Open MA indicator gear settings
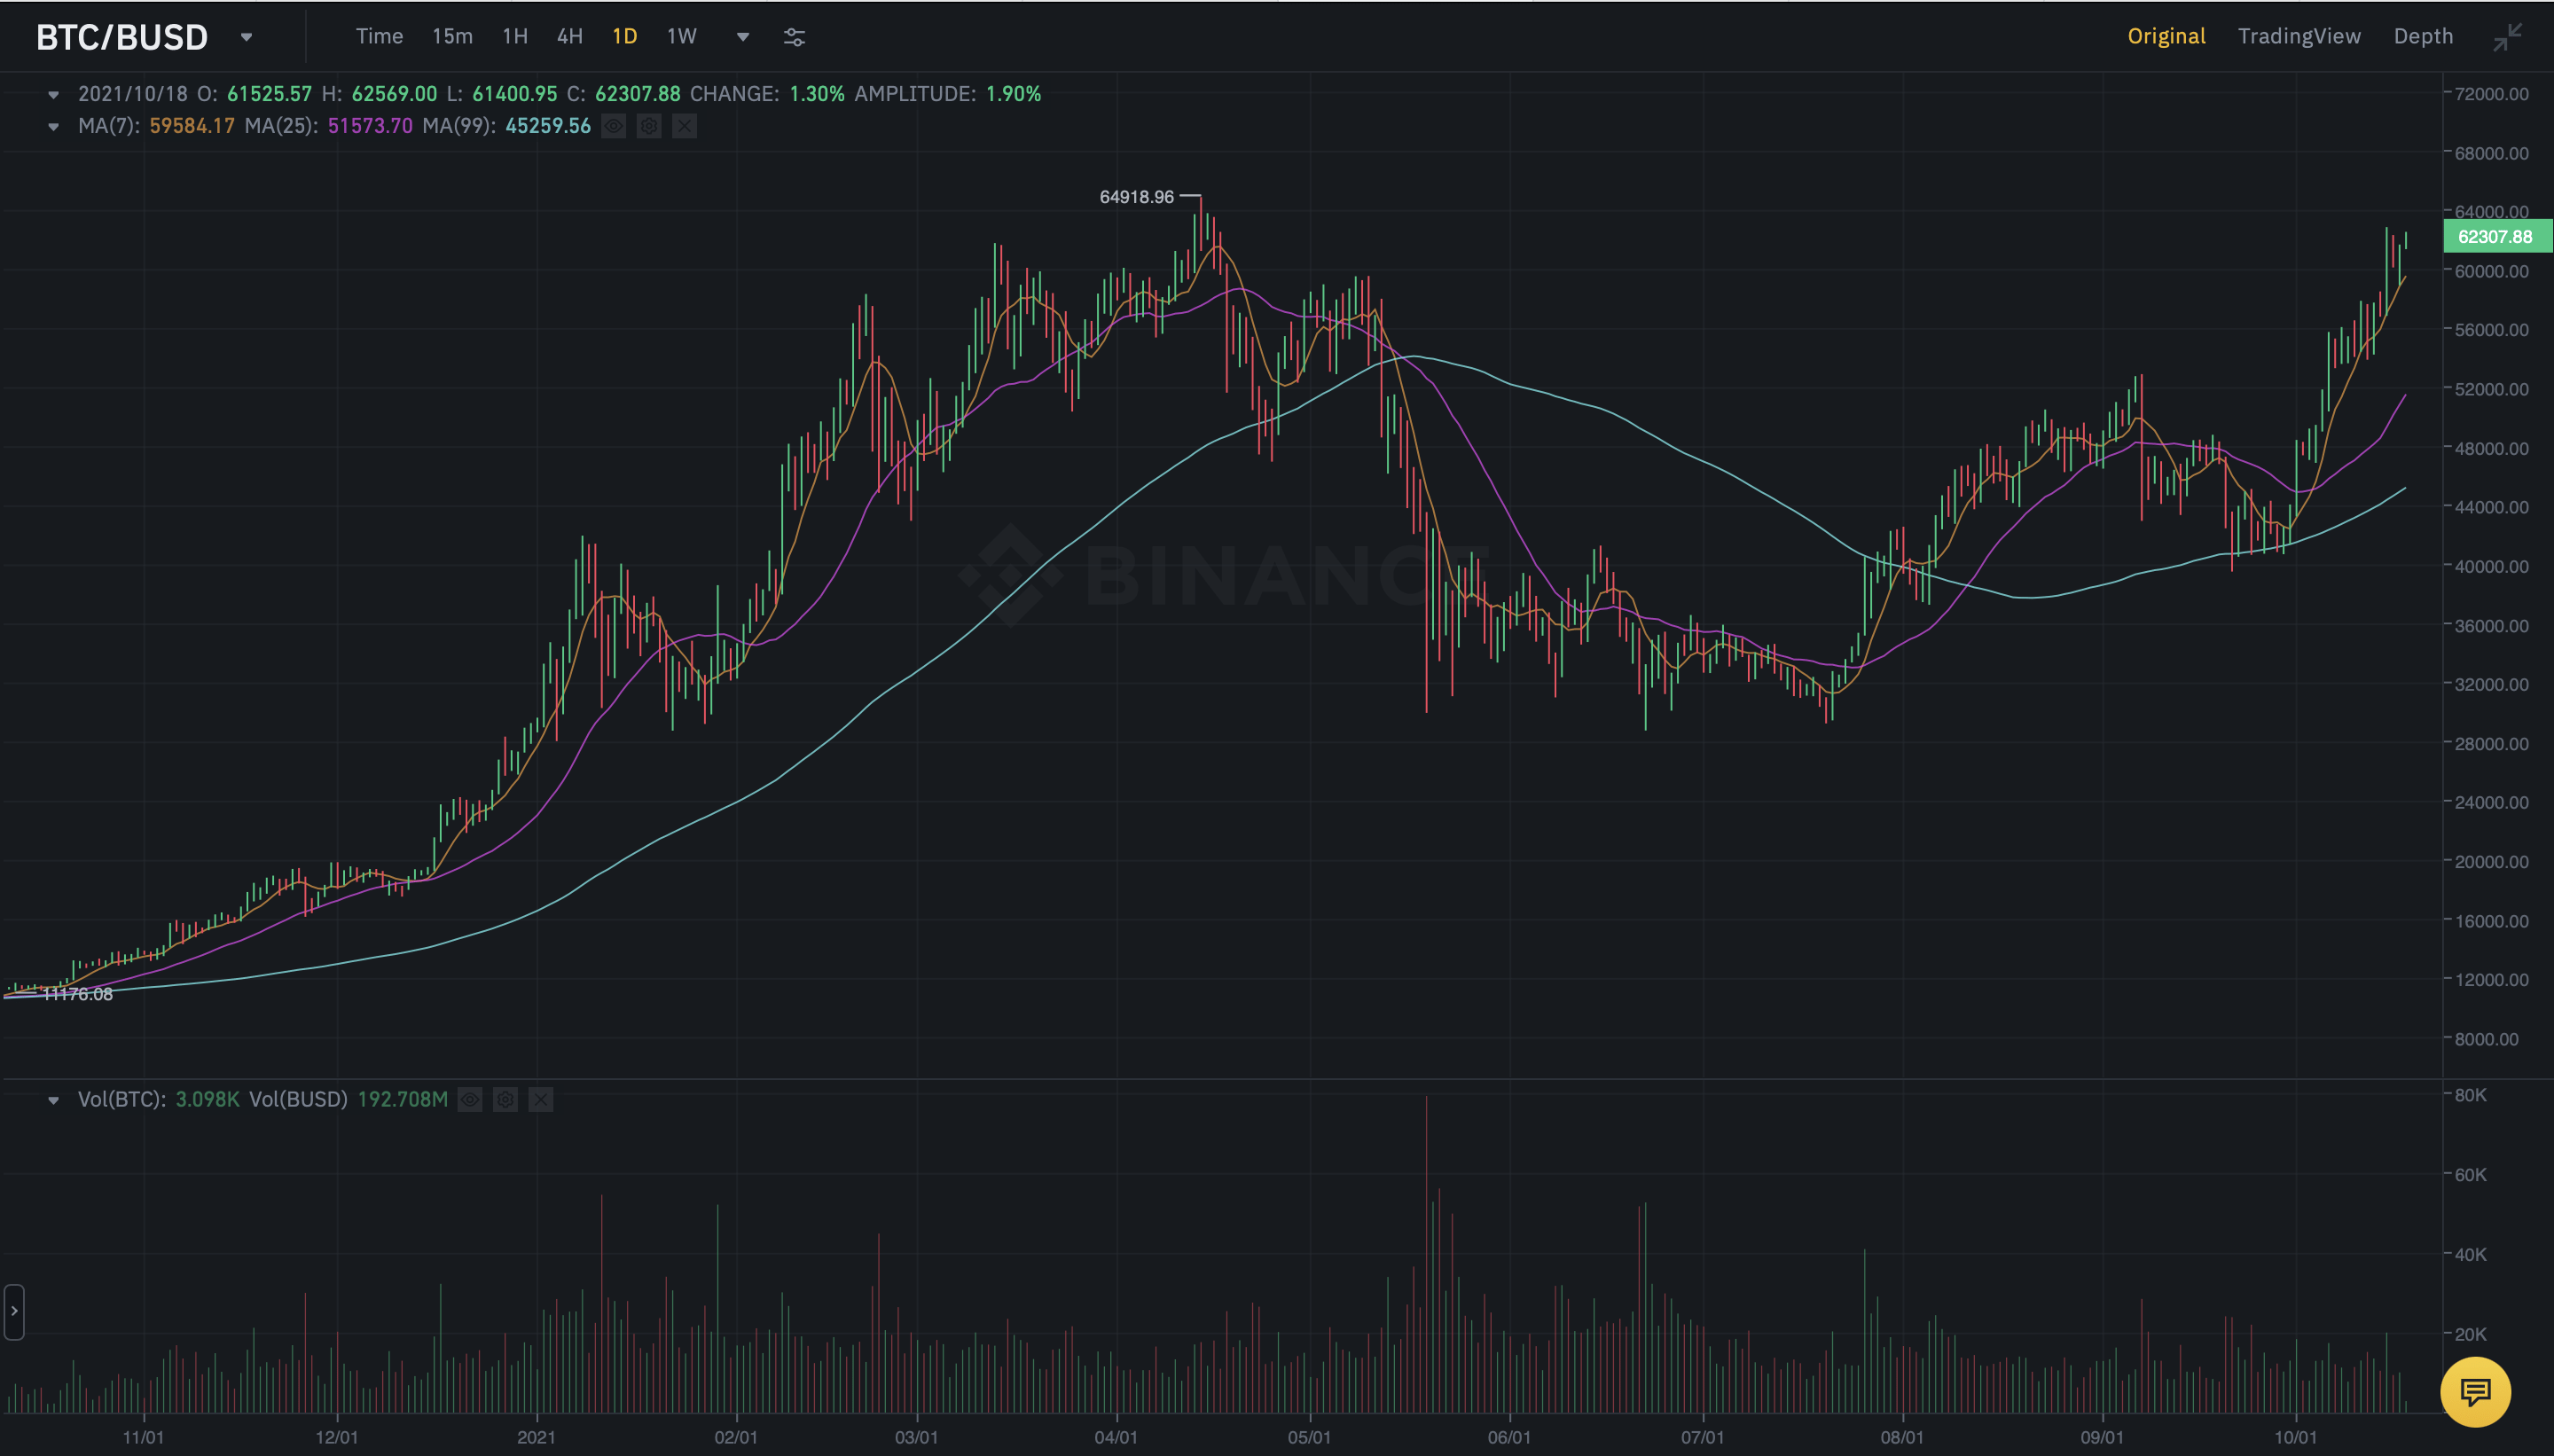The image size is (2554, 1456). pyautogui.click(x=649, y=126)
